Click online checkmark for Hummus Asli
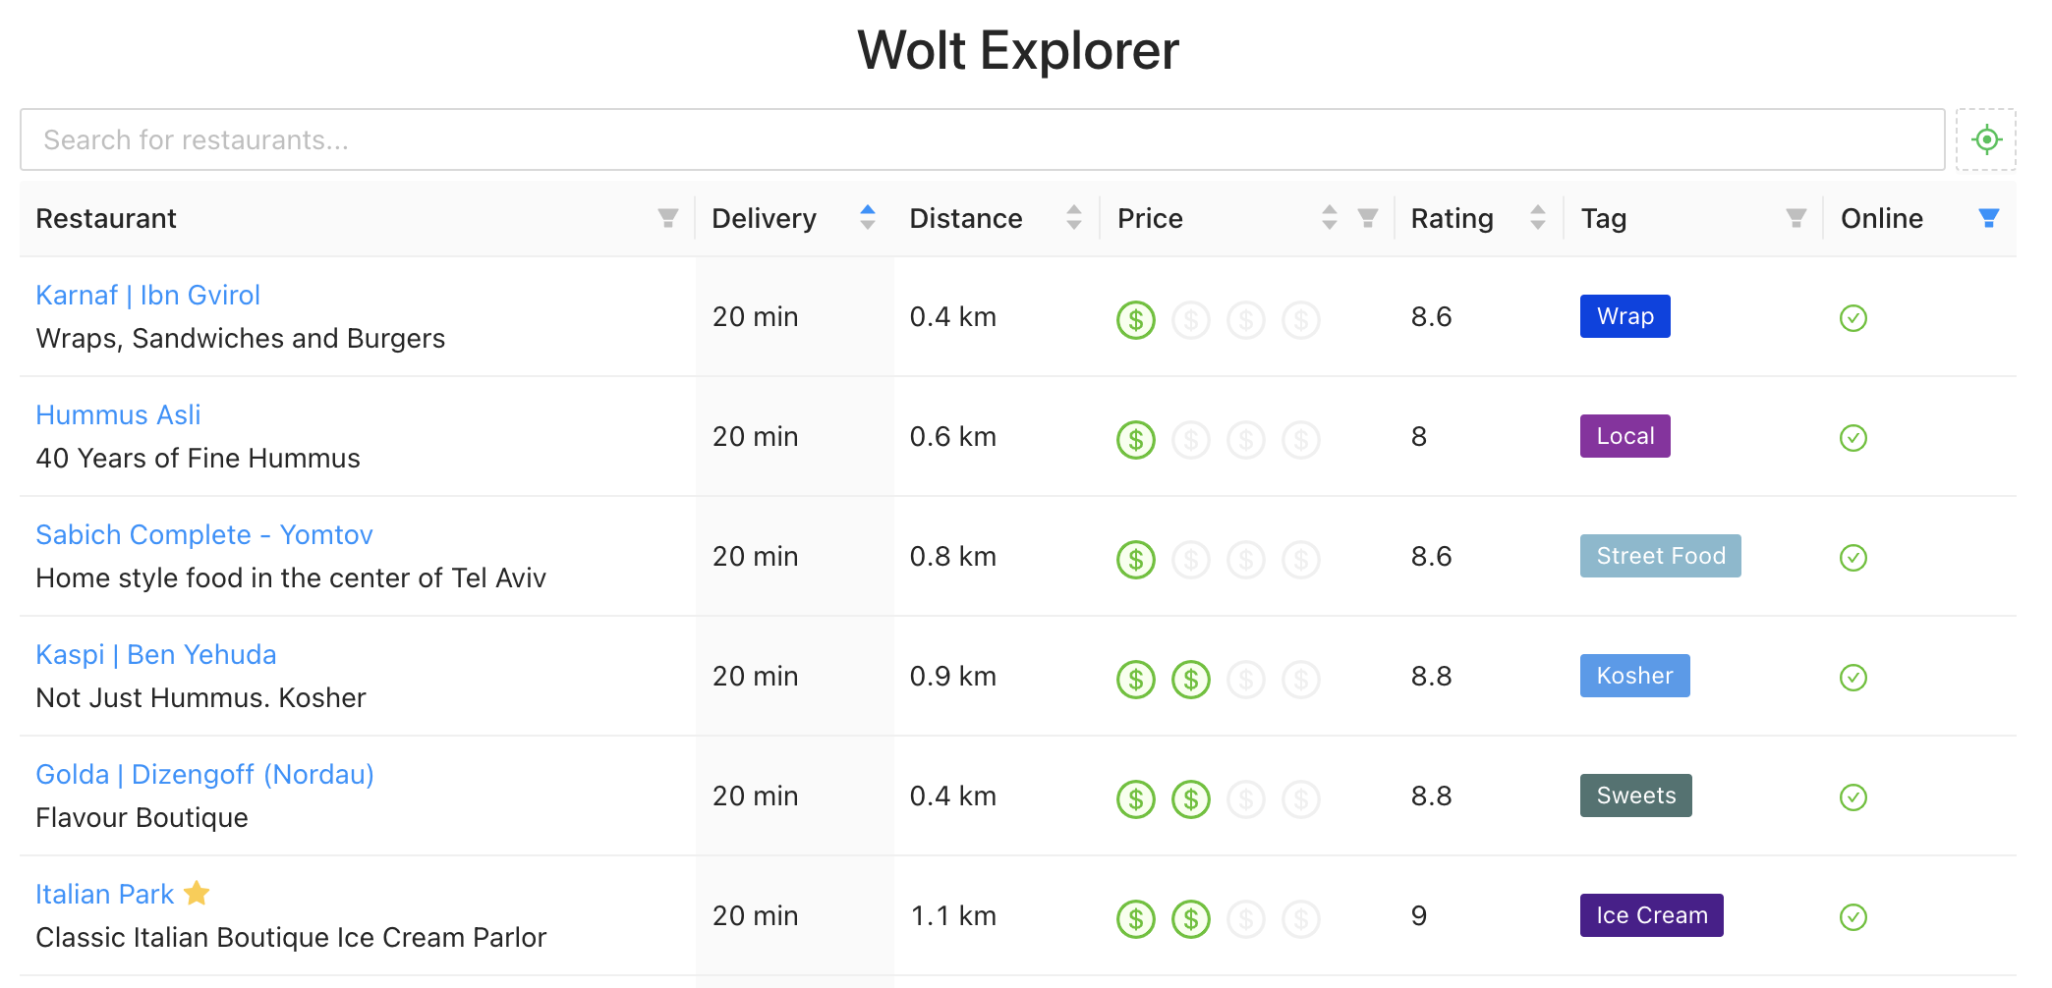 tap(1853, 438)
